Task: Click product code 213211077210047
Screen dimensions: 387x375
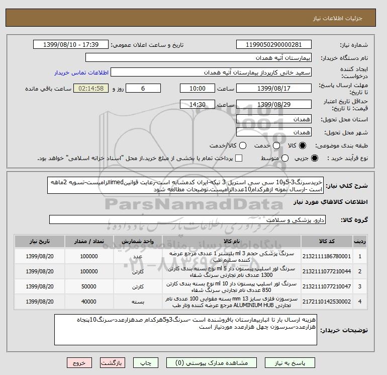Action: coord(327,286)
